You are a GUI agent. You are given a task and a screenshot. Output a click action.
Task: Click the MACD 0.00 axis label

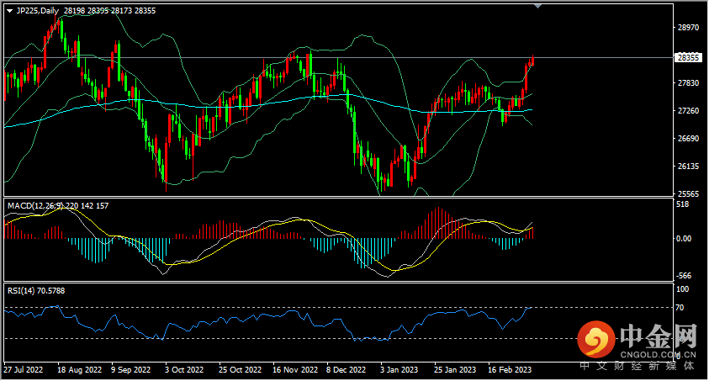685,239
